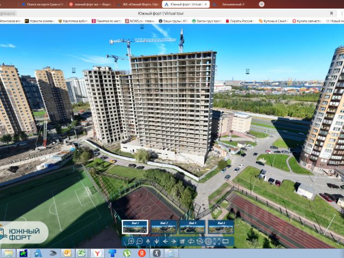
Task: Toggle the gyroscope rotation icon
Action: point(191,241)
